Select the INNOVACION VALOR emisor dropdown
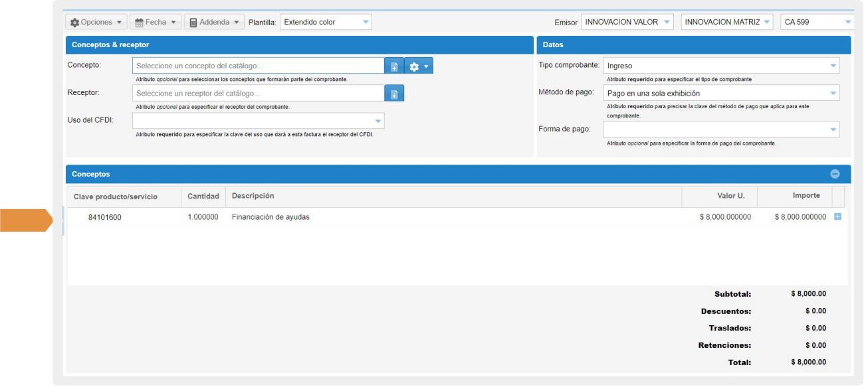Image resolution: width=864 pixels, height=387 pixels. tap(627, 23)
